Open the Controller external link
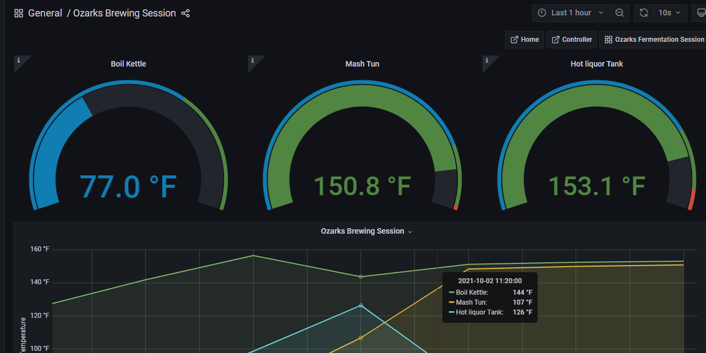 [x=572, y=40]
